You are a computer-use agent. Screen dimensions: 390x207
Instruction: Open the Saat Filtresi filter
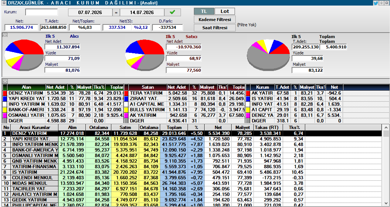pyautogui.click(x=215, y=28)
